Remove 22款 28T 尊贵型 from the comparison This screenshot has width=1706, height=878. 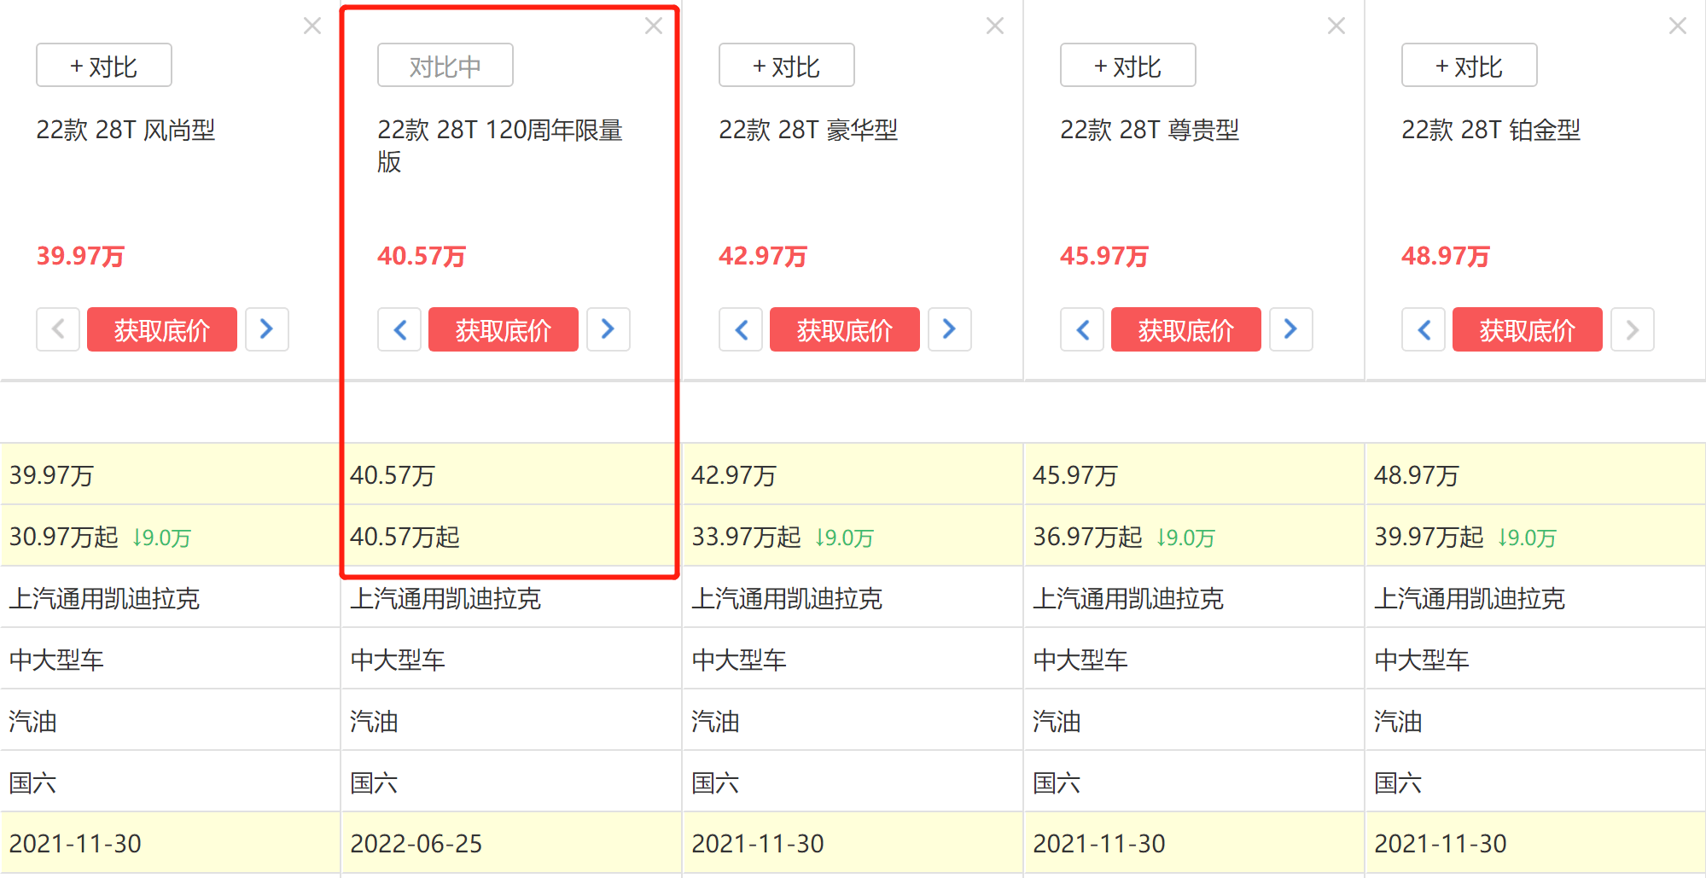point(1335,26)
